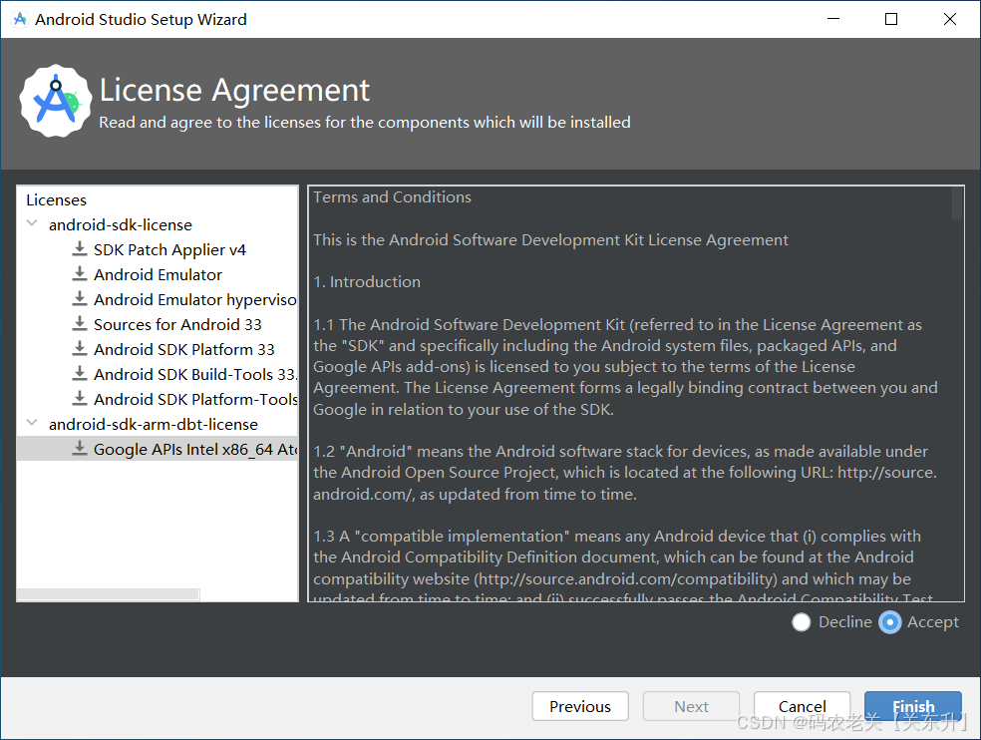Click the Licenses tree heading
Image resolution: width=981 pixels, height=740 pixels.
(x=56, y=200)
